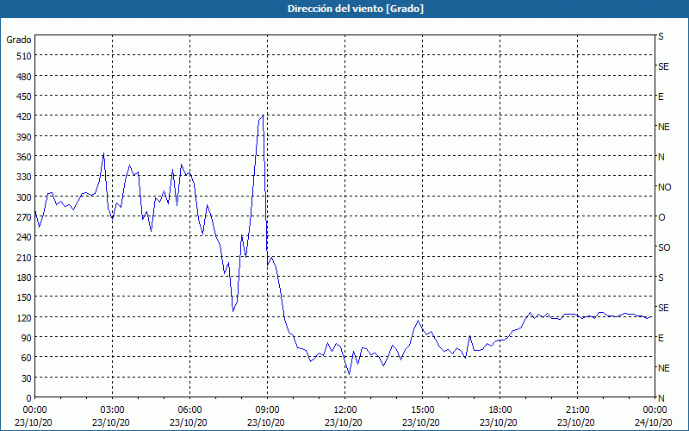This screenshot has width=689, height=431.
Task: Select the 150 tick label on the left axis
Action: (24, 297)
